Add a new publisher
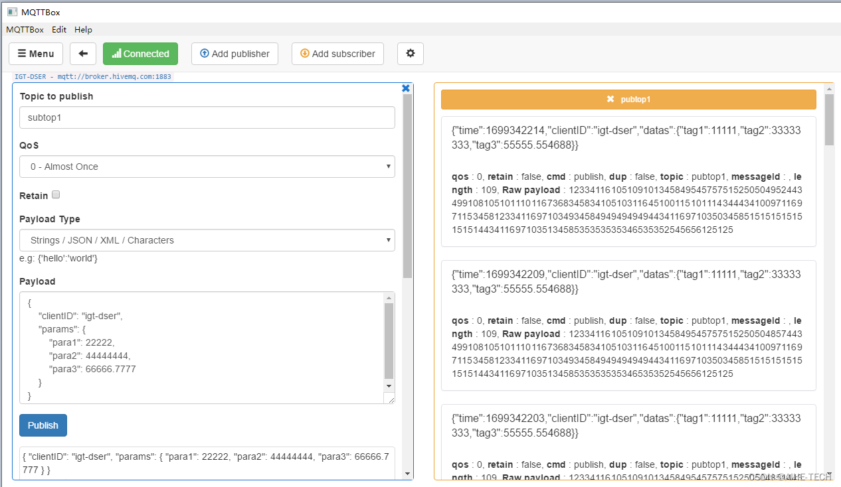The height and width of the screenshot is (487, 841). click(234, 54)
